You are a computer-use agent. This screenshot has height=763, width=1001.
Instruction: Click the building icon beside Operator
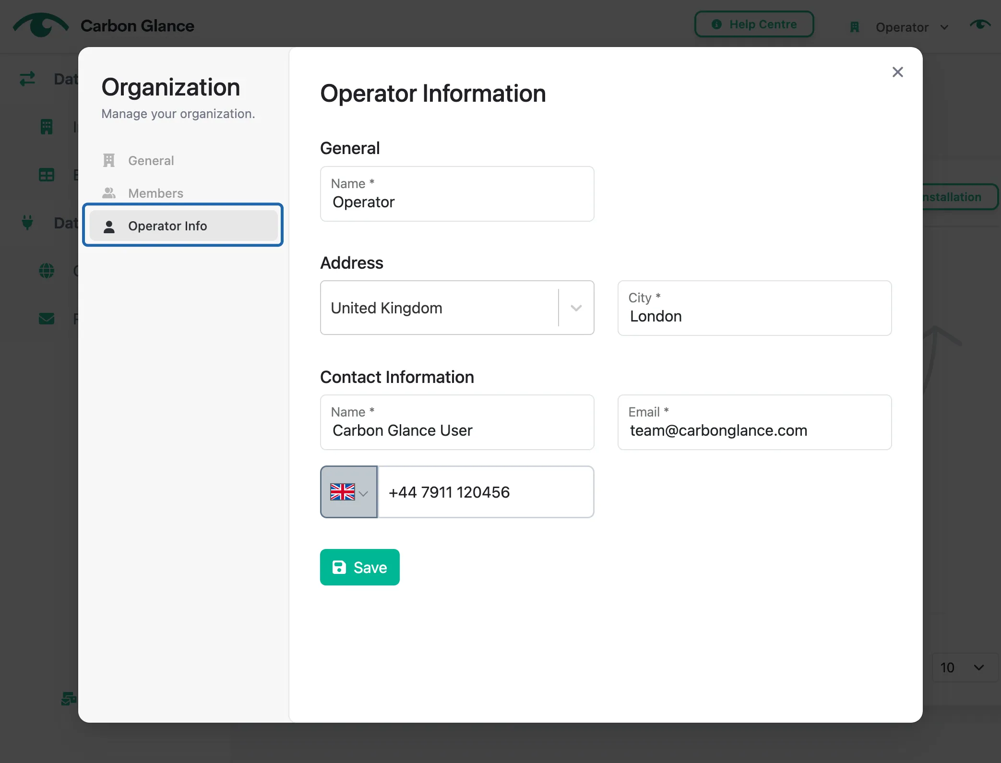tap(854, 27)
